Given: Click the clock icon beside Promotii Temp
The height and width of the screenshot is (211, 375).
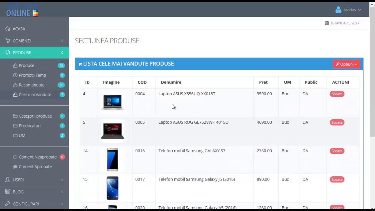Looking at the screenshot, I should click(x=15, y=75).
